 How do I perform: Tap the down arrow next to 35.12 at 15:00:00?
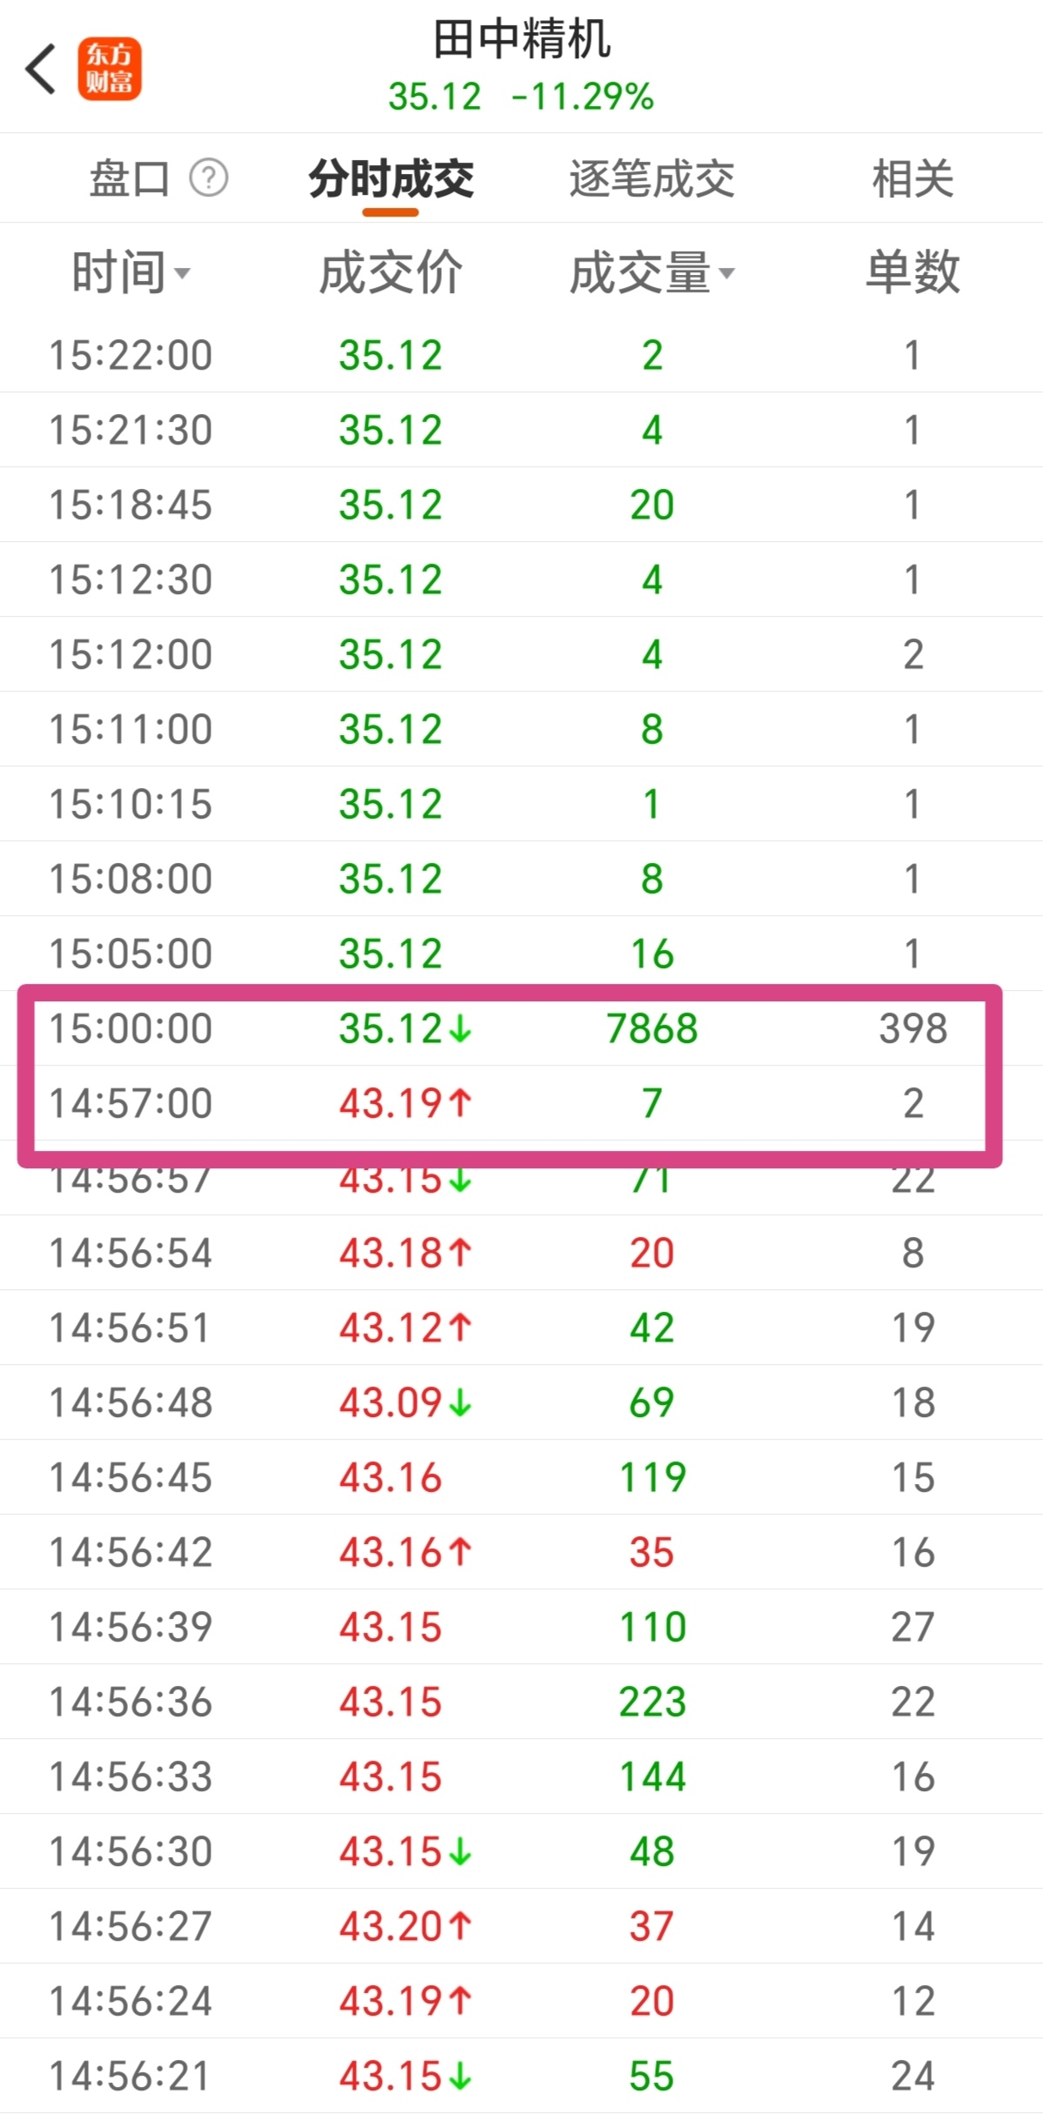[460, 1029]
